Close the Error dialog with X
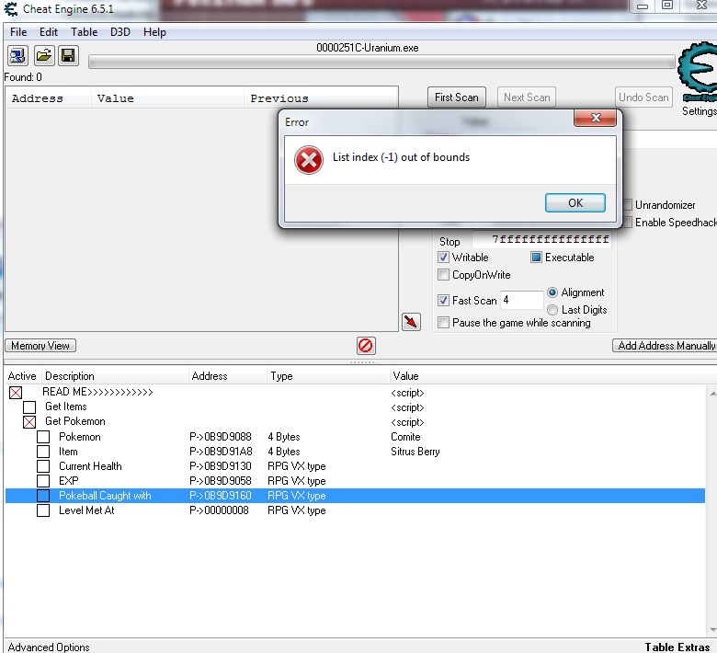This screenshot has height=653, width=717. point(596,118)
